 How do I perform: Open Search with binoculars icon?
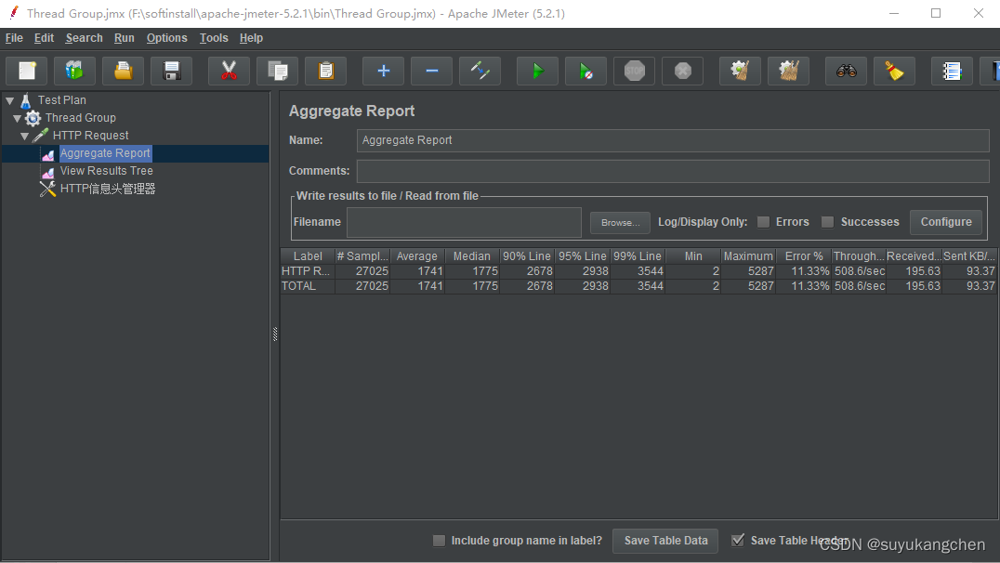click(847, 71)
